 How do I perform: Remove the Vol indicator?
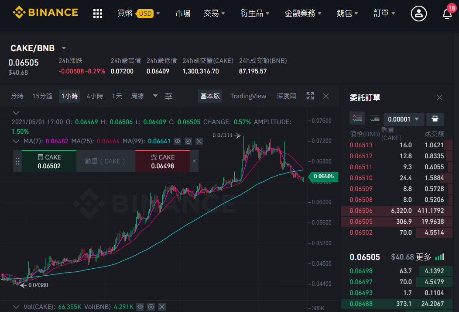click(x=162, y=307)
